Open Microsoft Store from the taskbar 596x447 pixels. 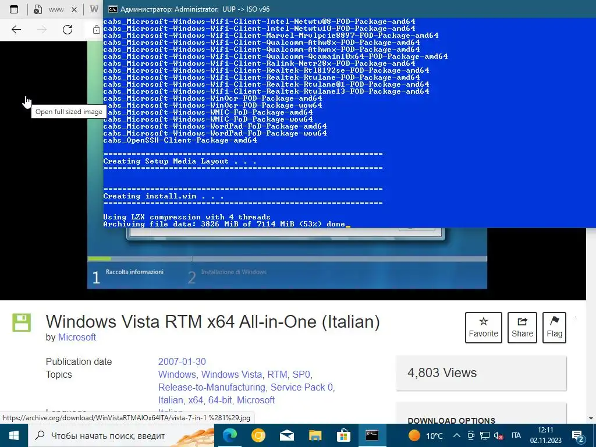[343, 435]
